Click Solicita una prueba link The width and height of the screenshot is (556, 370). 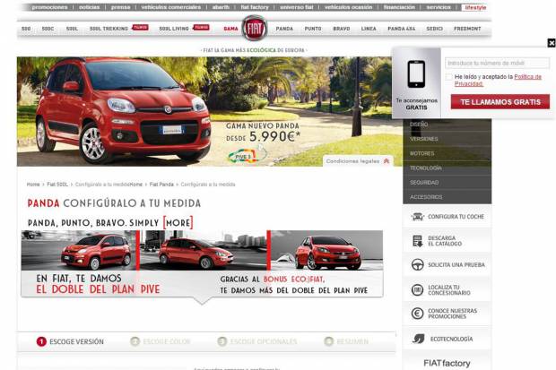coord(456,265)
